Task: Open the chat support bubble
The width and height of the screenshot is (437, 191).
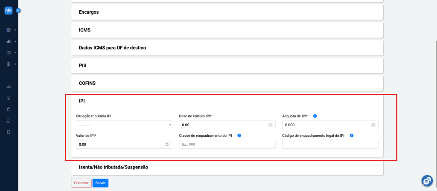Action: click(427, 181)
